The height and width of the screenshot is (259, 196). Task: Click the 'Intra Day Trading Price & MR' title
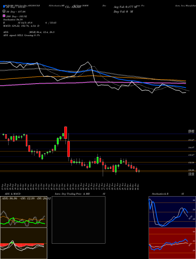[73, 194]
